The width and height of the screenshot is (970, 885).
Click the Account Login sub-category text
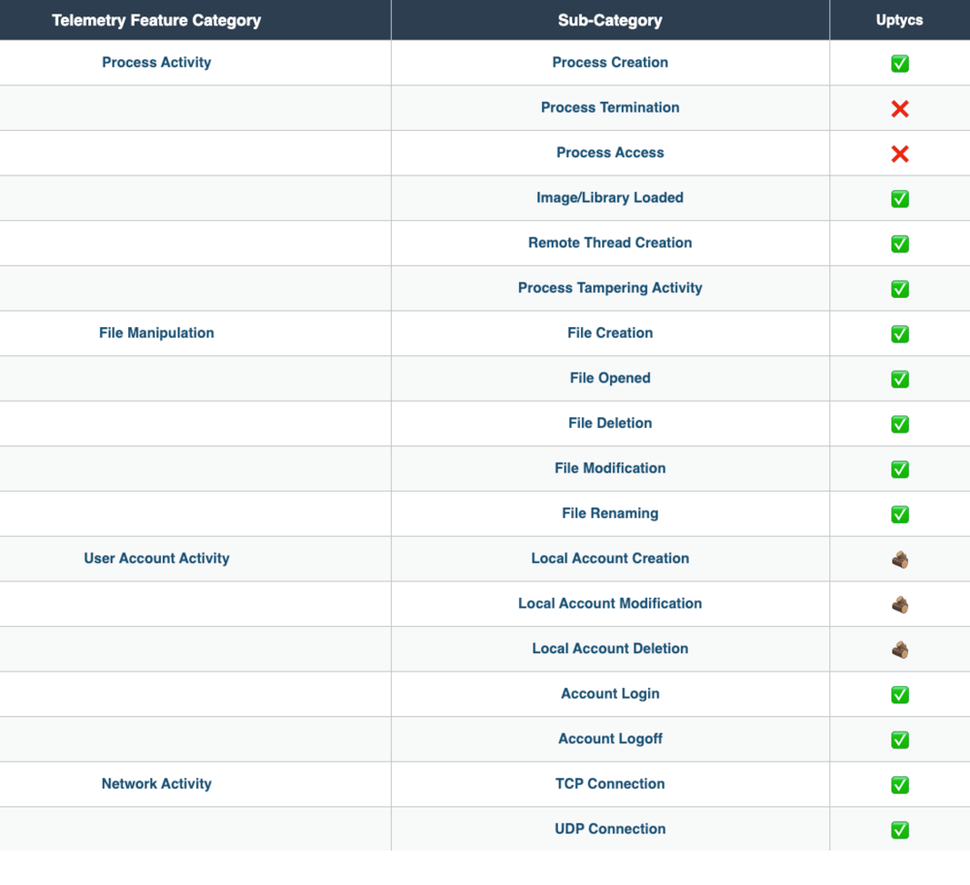coord(610,694)
